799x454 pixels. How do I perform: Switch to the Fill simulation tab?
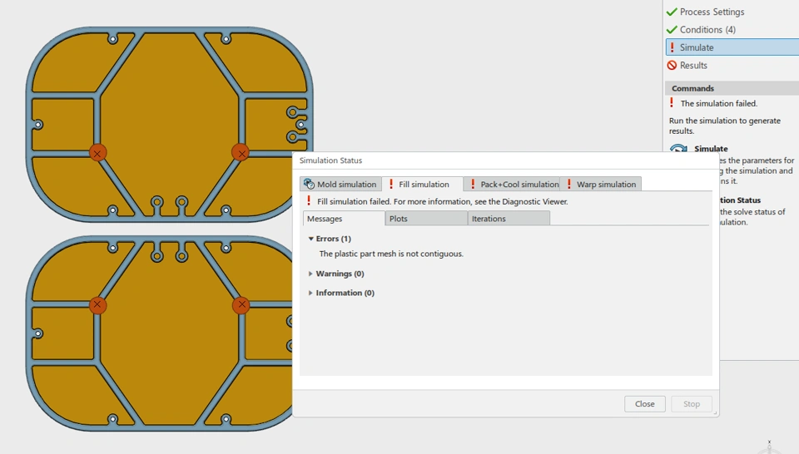[x=423, y=185]
